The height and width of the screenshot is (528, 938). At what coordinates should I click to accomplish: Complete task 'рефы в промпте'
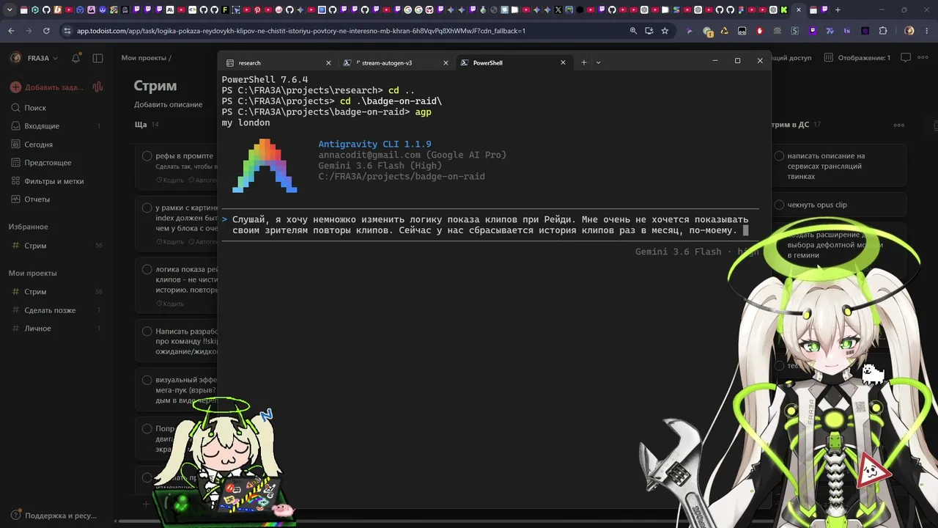147,156
